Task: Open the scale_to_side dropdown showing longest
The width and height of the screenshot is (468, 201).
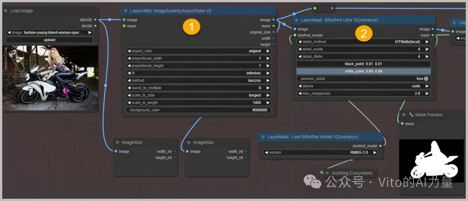Action: pos(198,95)
